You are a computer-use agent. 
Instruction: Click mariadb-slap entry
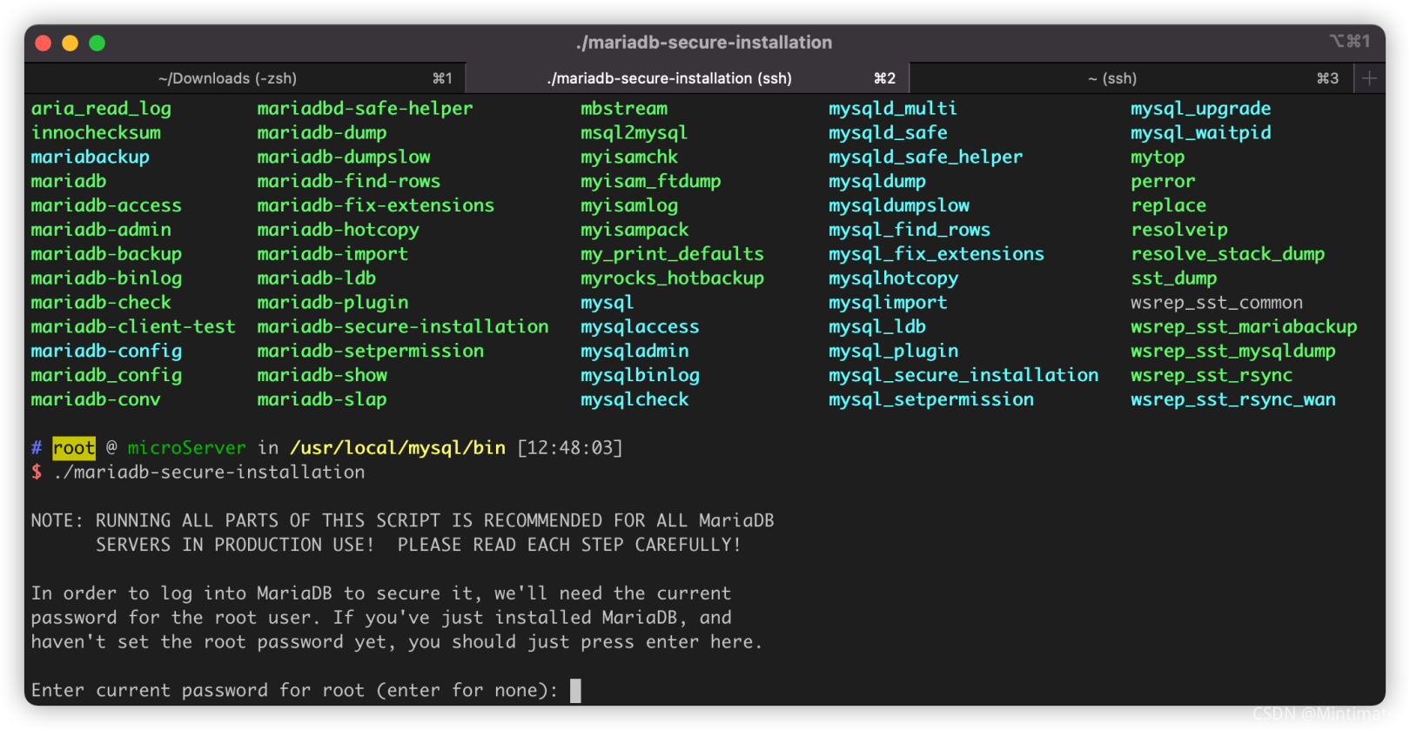322,400
